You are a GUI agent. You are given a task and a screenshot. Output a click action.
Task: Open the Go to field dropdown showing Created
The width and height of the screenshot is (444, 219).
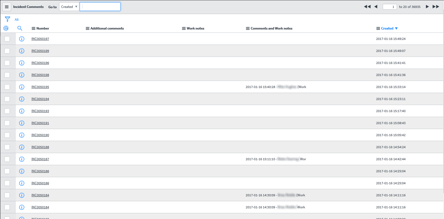click(x=69, y=7)
